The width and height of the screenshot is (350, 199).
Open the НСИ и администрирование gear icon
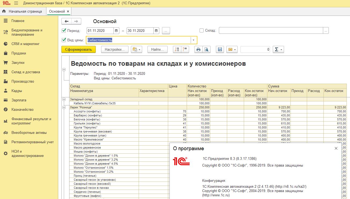pos(5,153)
